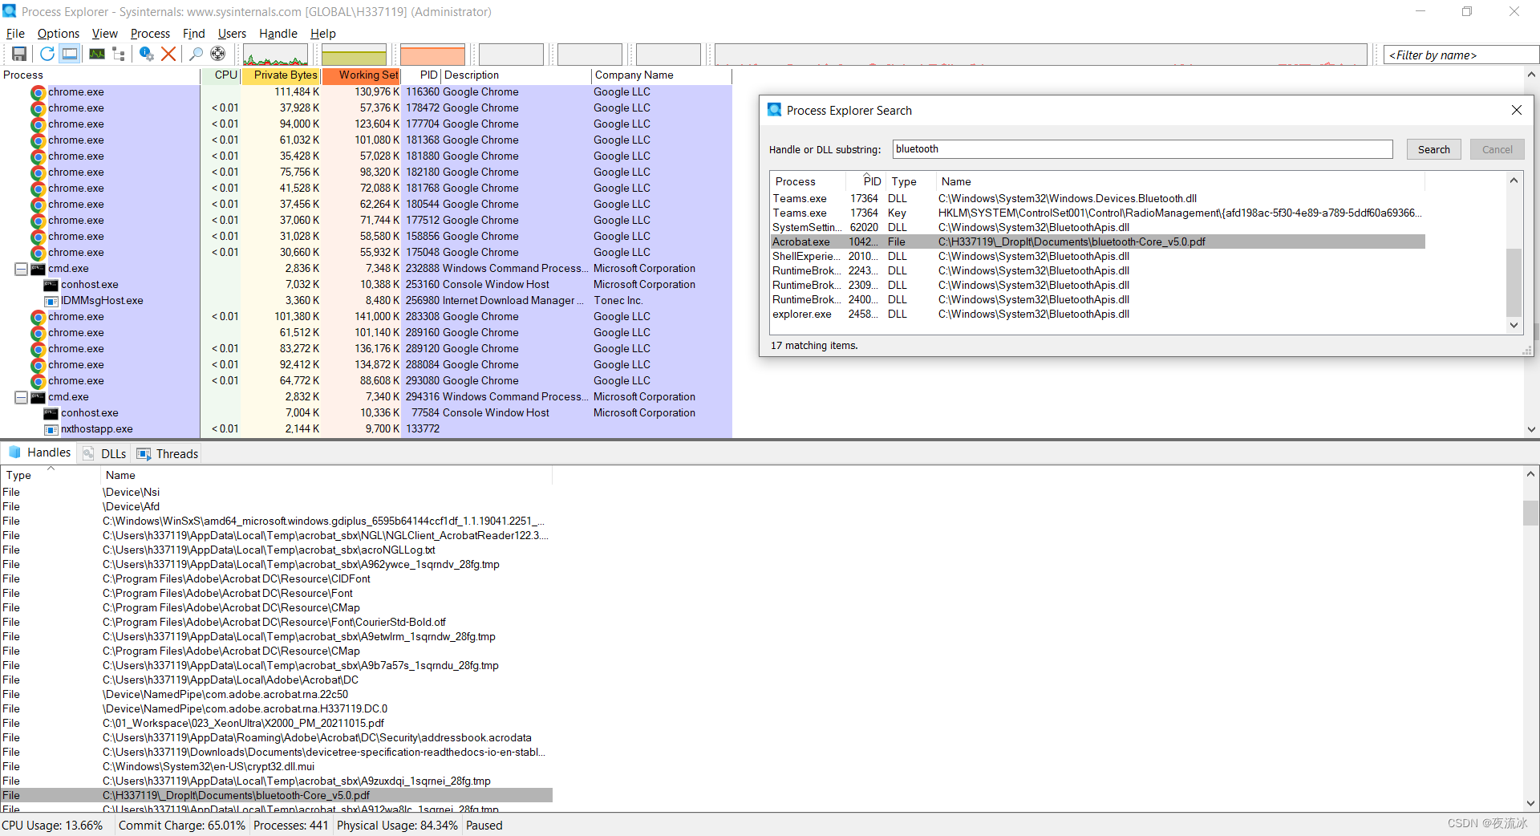Sort by the Company Name column header
Viewport: 1540px width, 836px height.
tap(661, 75)
